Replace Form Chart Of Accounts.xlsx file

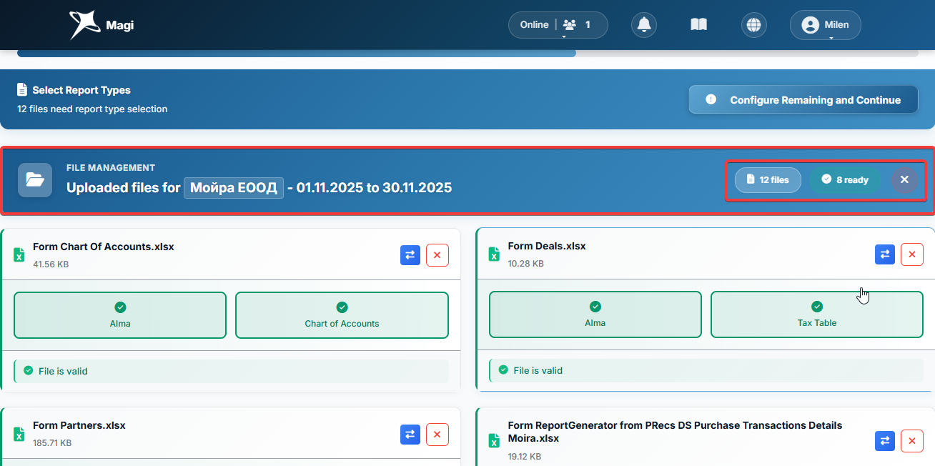click(x=410, y=255)
